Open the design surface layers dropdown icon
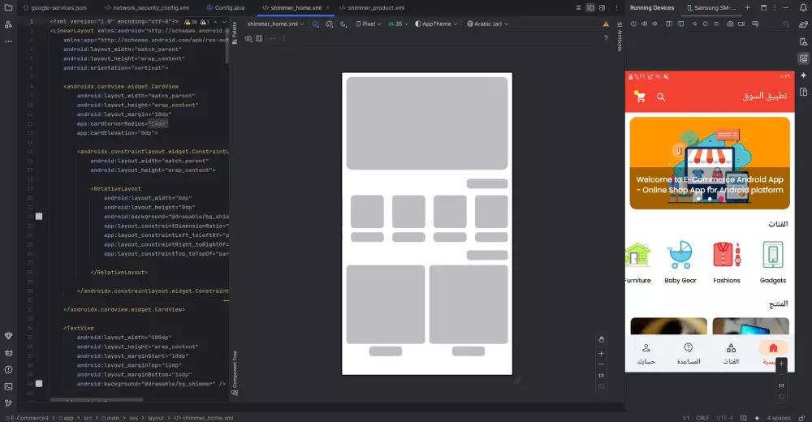This screenshot has height=422, width=812. click(x=315, y=24)
